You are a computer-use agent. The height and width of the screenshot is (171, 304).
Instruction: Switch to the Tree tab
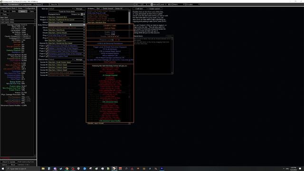coord(5,11)
